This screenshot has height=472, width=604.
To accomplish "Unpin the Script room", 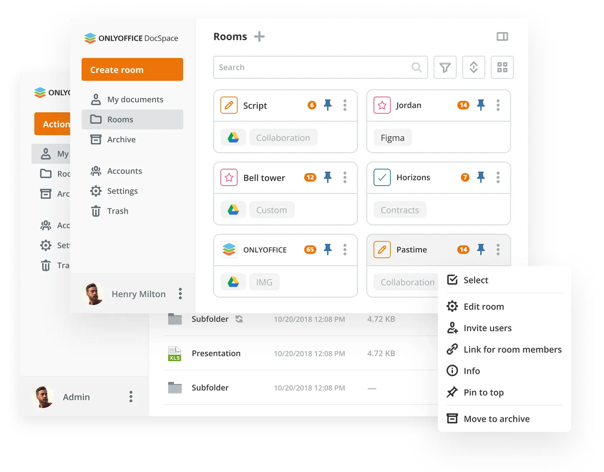I will tap(328, 105).
